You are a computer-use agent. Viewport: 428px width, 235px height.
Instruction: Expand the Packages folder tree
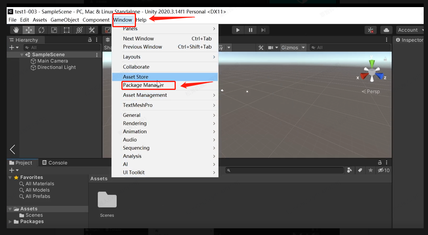pyautogui.click(x=10, y=222)
